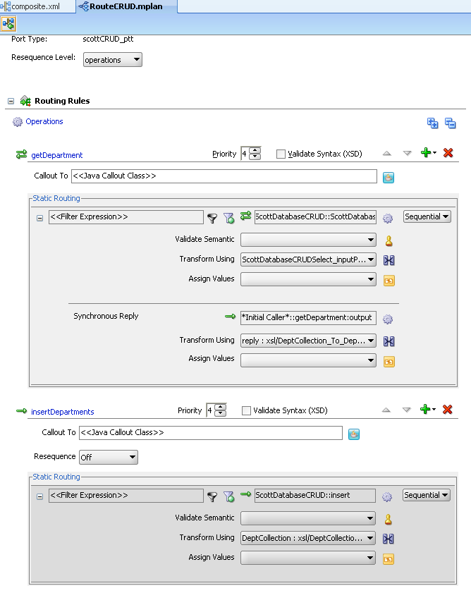Collapse all operations using top-right icon
Viewport: 471px width, 593px height.
pos(449,122)
